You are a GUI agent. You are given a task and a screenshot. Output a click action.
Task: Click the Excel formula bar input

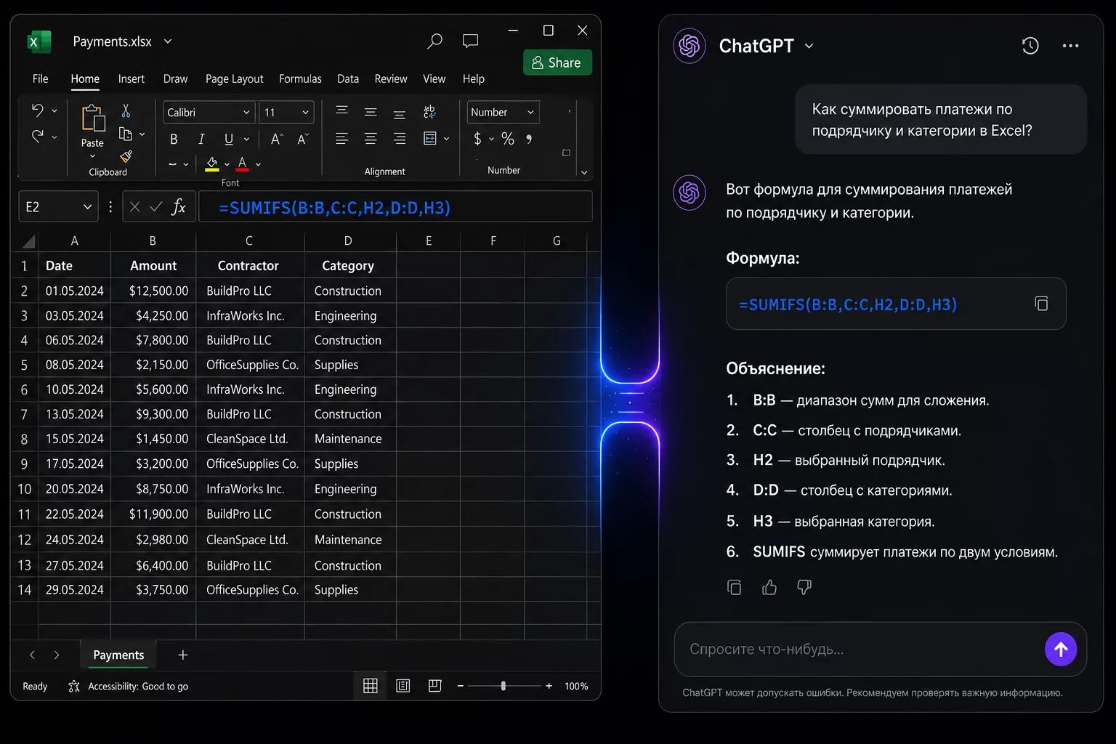[395, 207]
